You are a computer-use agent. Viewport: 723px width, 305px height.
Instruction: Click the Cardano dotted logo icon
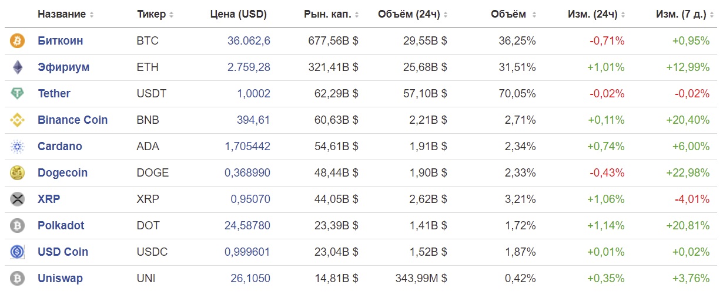pos(18,147)
